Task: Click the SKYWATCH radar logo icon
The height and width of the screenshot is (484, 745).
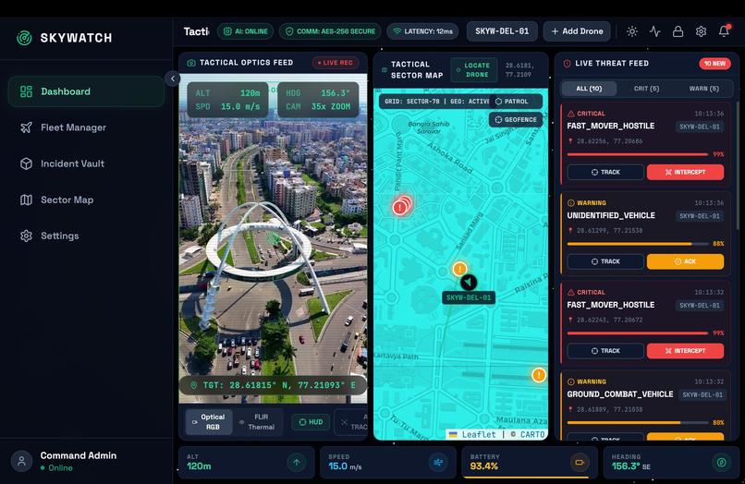Action: pyautogui.click(x=24, y=38)
